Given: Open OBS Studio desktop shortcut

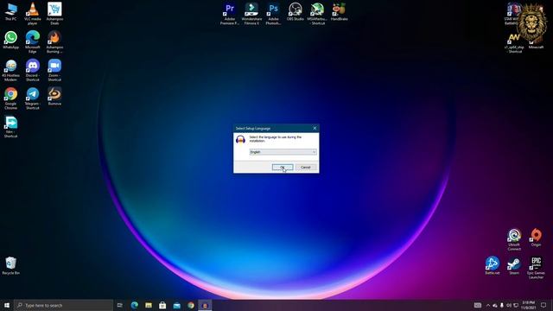Looking at the screenshot, I should click(x=296, y=11).
